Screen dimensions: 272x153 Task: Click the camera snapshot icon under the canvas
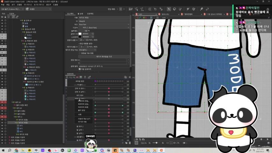(x=137, y=139)
